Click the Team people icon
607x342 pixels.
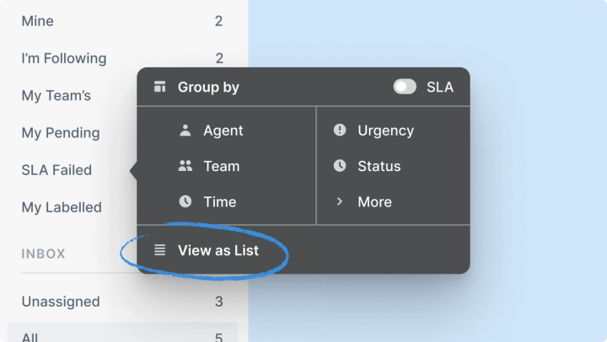[185, 166]
